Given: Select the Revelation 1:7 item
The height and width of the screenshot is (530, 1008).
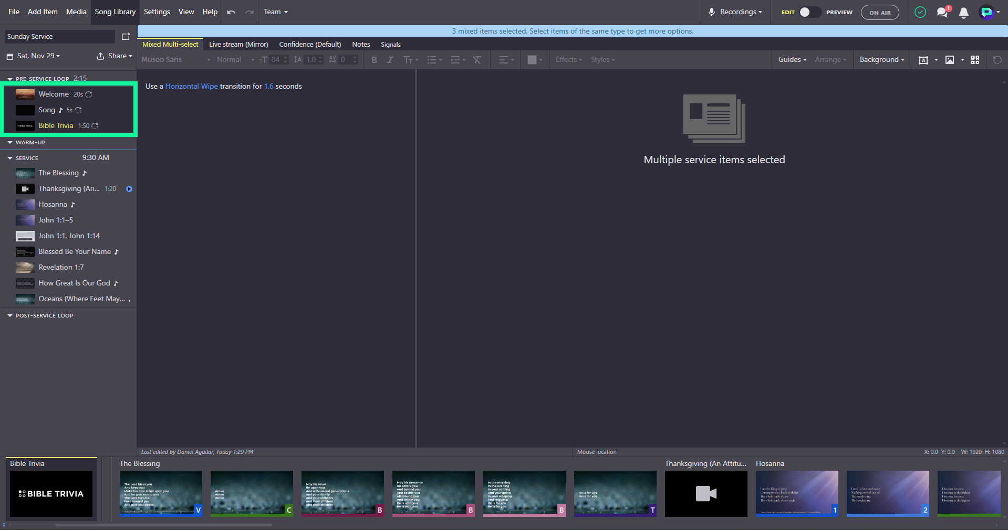Looking at the screenshot, I should (x=68, y=268).
